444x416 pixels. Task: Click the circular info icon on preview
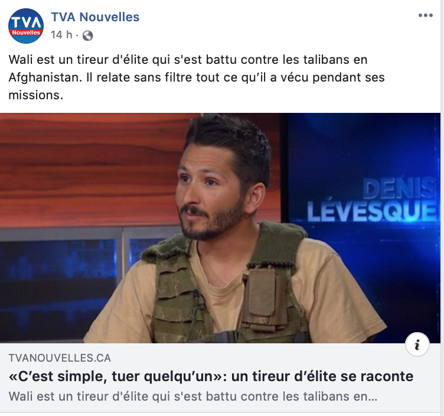tap(417, 344)
